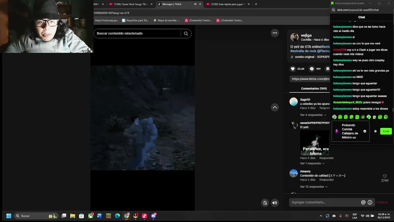Insert a mention with the @ icon
The image size is (394, 222).
(x=363, y=202)
